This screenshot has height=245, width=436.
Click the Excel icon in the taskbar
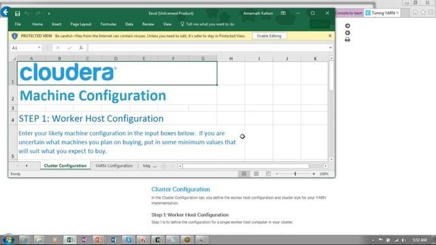click(69, 240)
